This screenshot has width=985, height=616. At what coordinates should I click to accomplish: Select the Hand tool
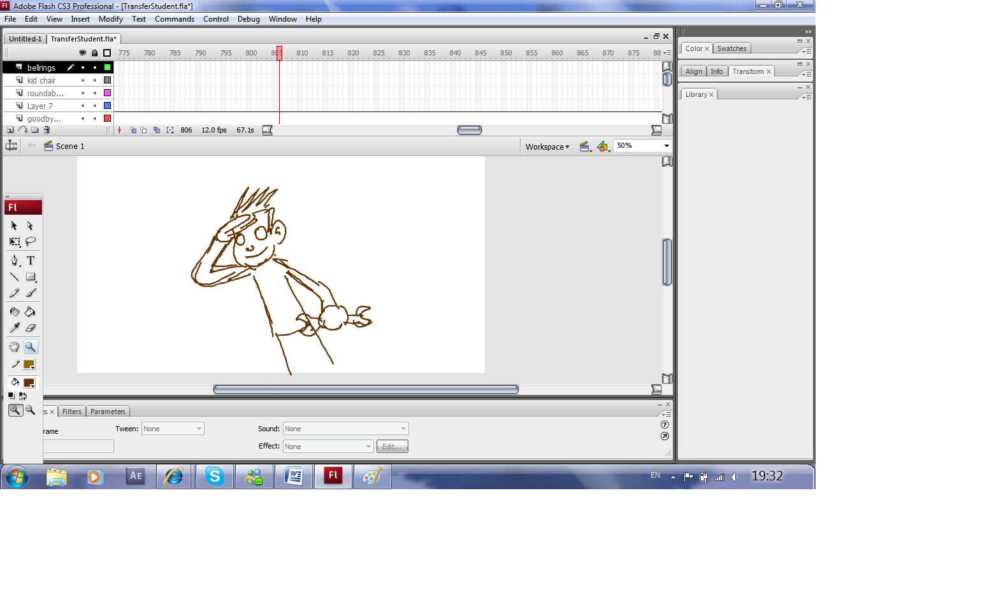pos(14,347)
